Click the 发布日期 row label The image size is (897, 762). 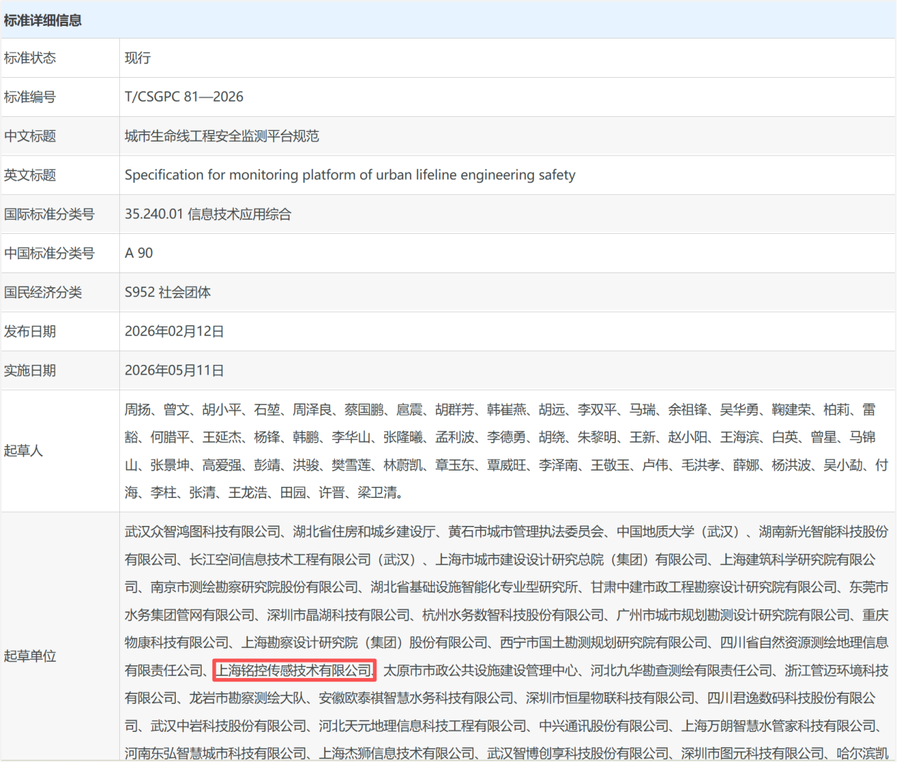click(x=30, y=331)
